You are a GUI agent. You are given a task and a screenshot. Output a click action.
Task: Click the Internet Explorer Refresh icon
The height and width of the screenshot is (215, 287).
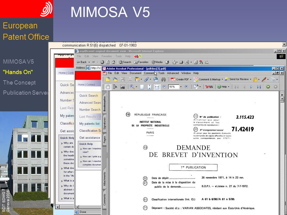[108, 62]
